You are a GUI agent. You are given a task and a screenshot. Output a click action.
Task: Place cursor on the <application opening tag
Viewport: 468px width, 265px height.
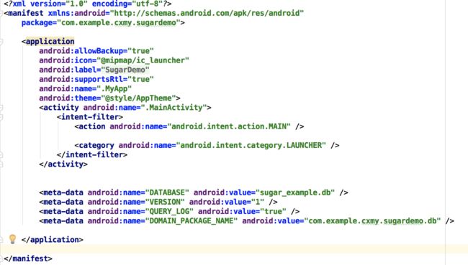click(x=48, y=42)
